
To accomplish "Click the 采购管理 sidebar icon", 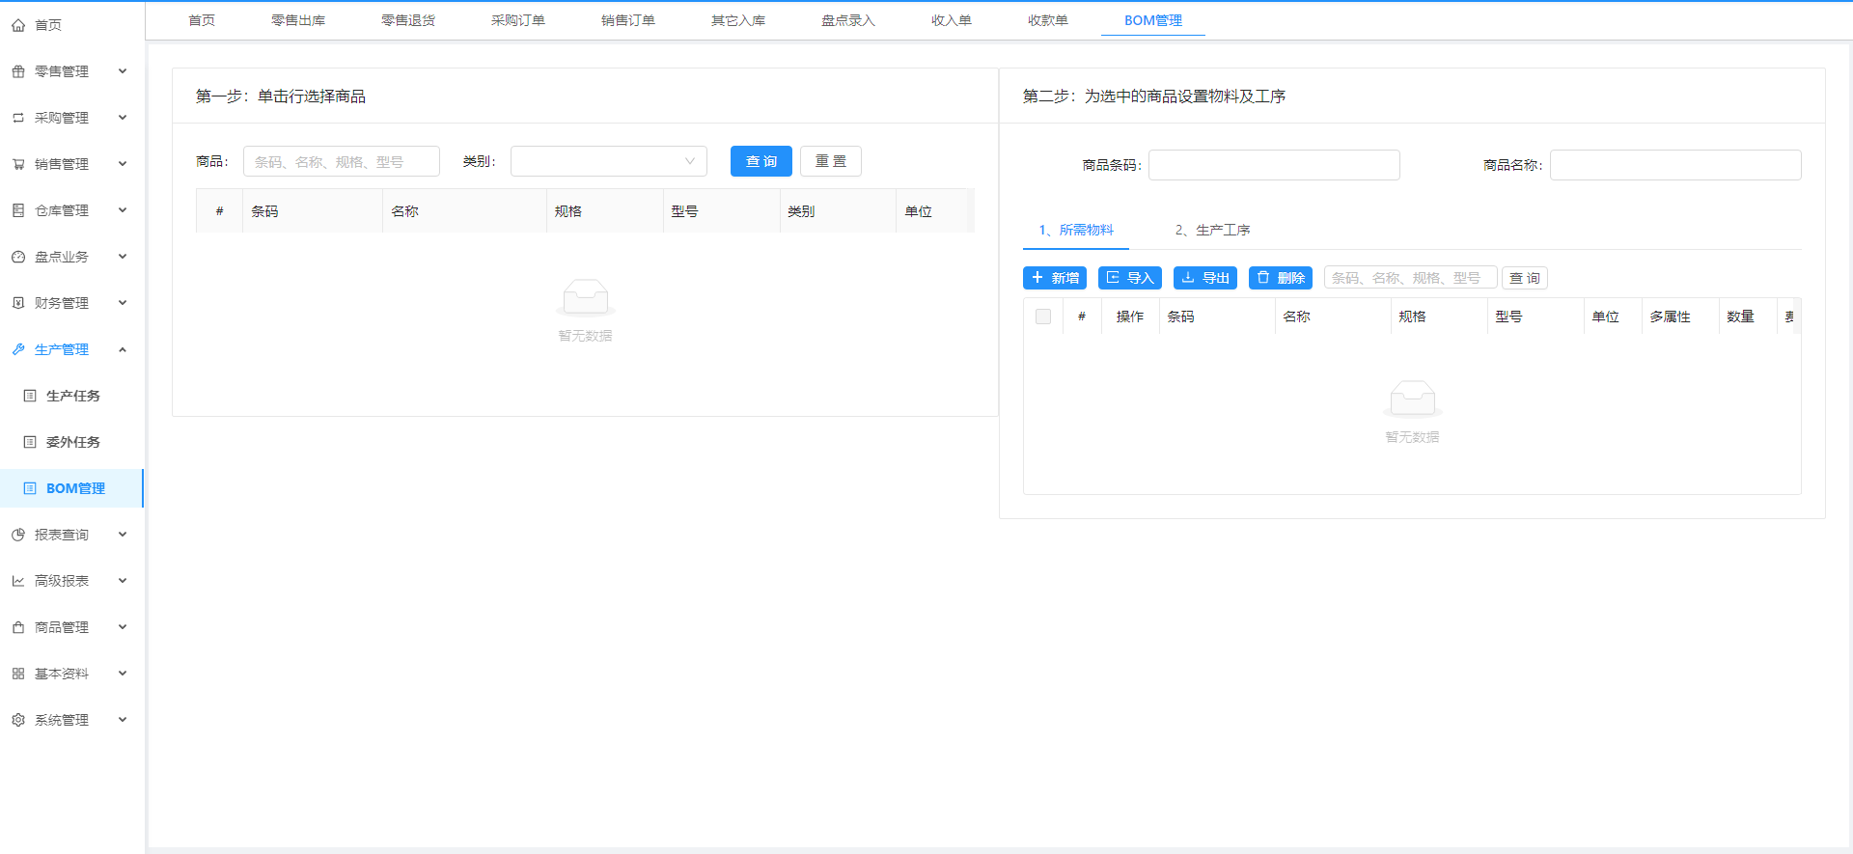I will pyautogui.click(x=18, y=118).
